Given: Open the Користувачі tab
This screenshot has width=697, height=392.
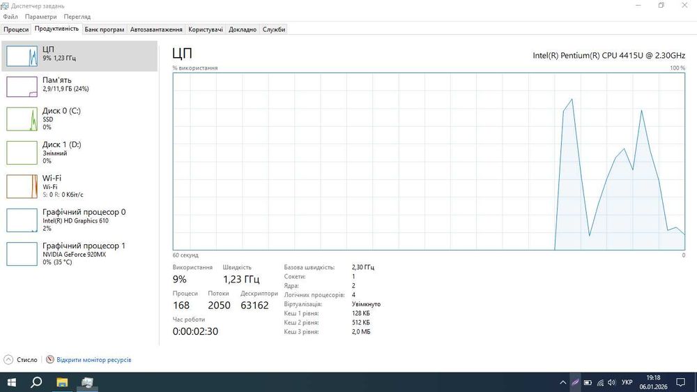Looking at the screenshot, I should 206,29.
